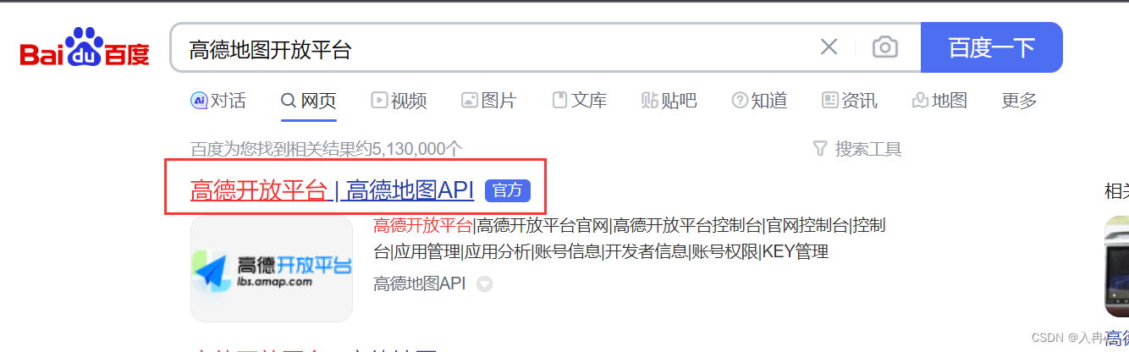Open image search via the camera icon
The image size is (1129, 352).
coord(884,47)
